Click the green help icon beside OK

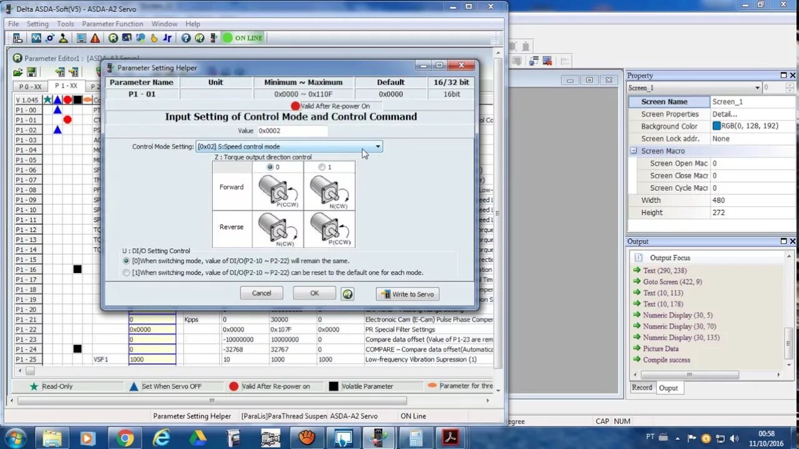click(x=348, y=294)
